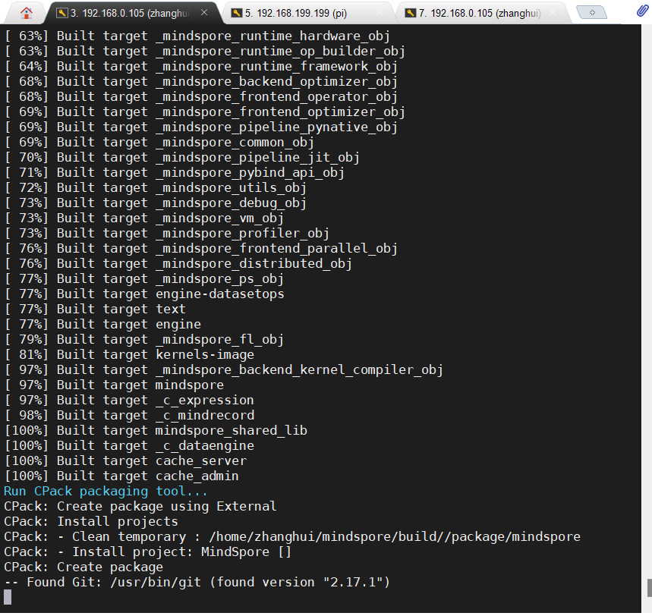Click '_mindspore_debug_obj' target text
This screenshot has height=616, width=652.
click(232, 203)
